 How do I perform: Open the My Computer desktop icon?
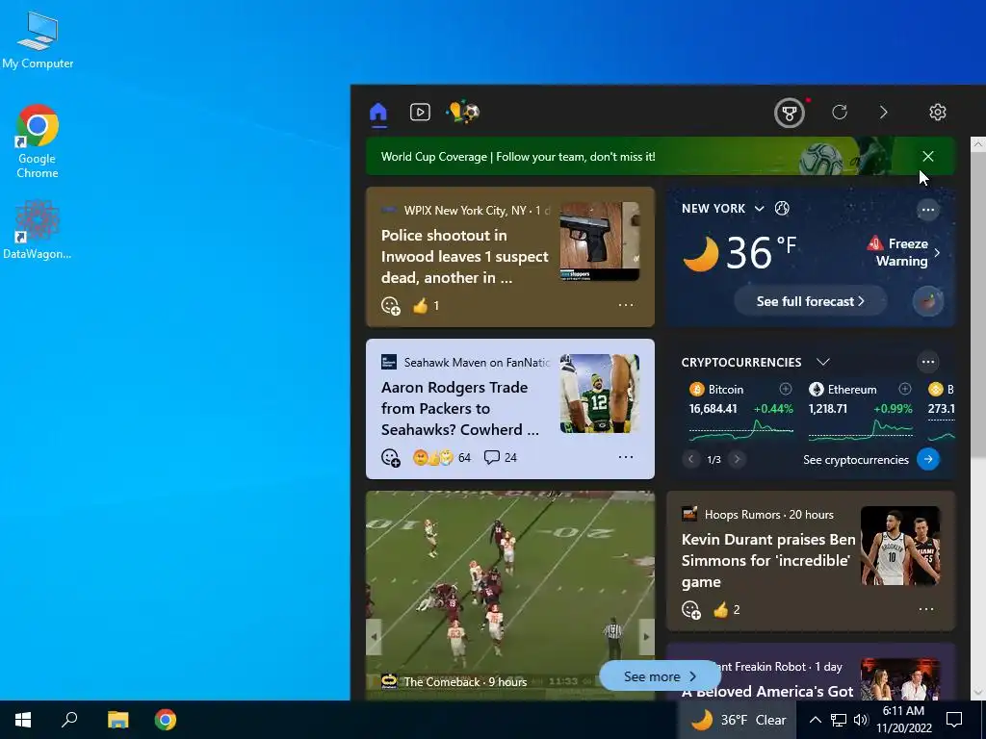pyautogui.click(x=38, y=39)
